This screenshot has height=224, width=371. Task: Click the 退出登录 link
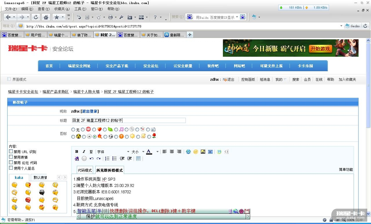[90, 111]
